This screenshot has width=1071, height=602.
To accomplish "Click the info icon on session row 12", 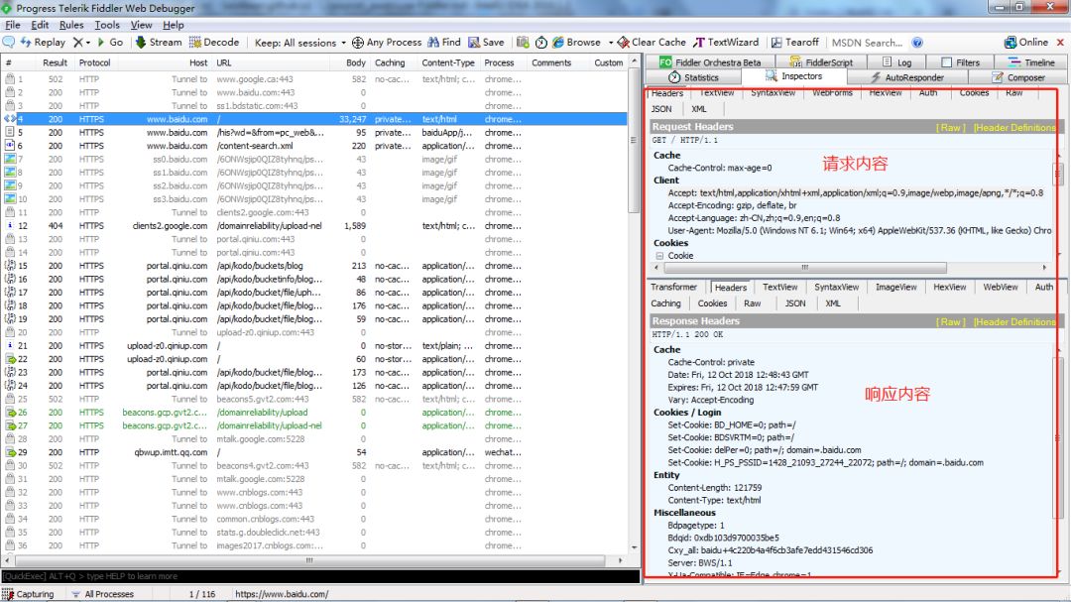I will (10, 225).
